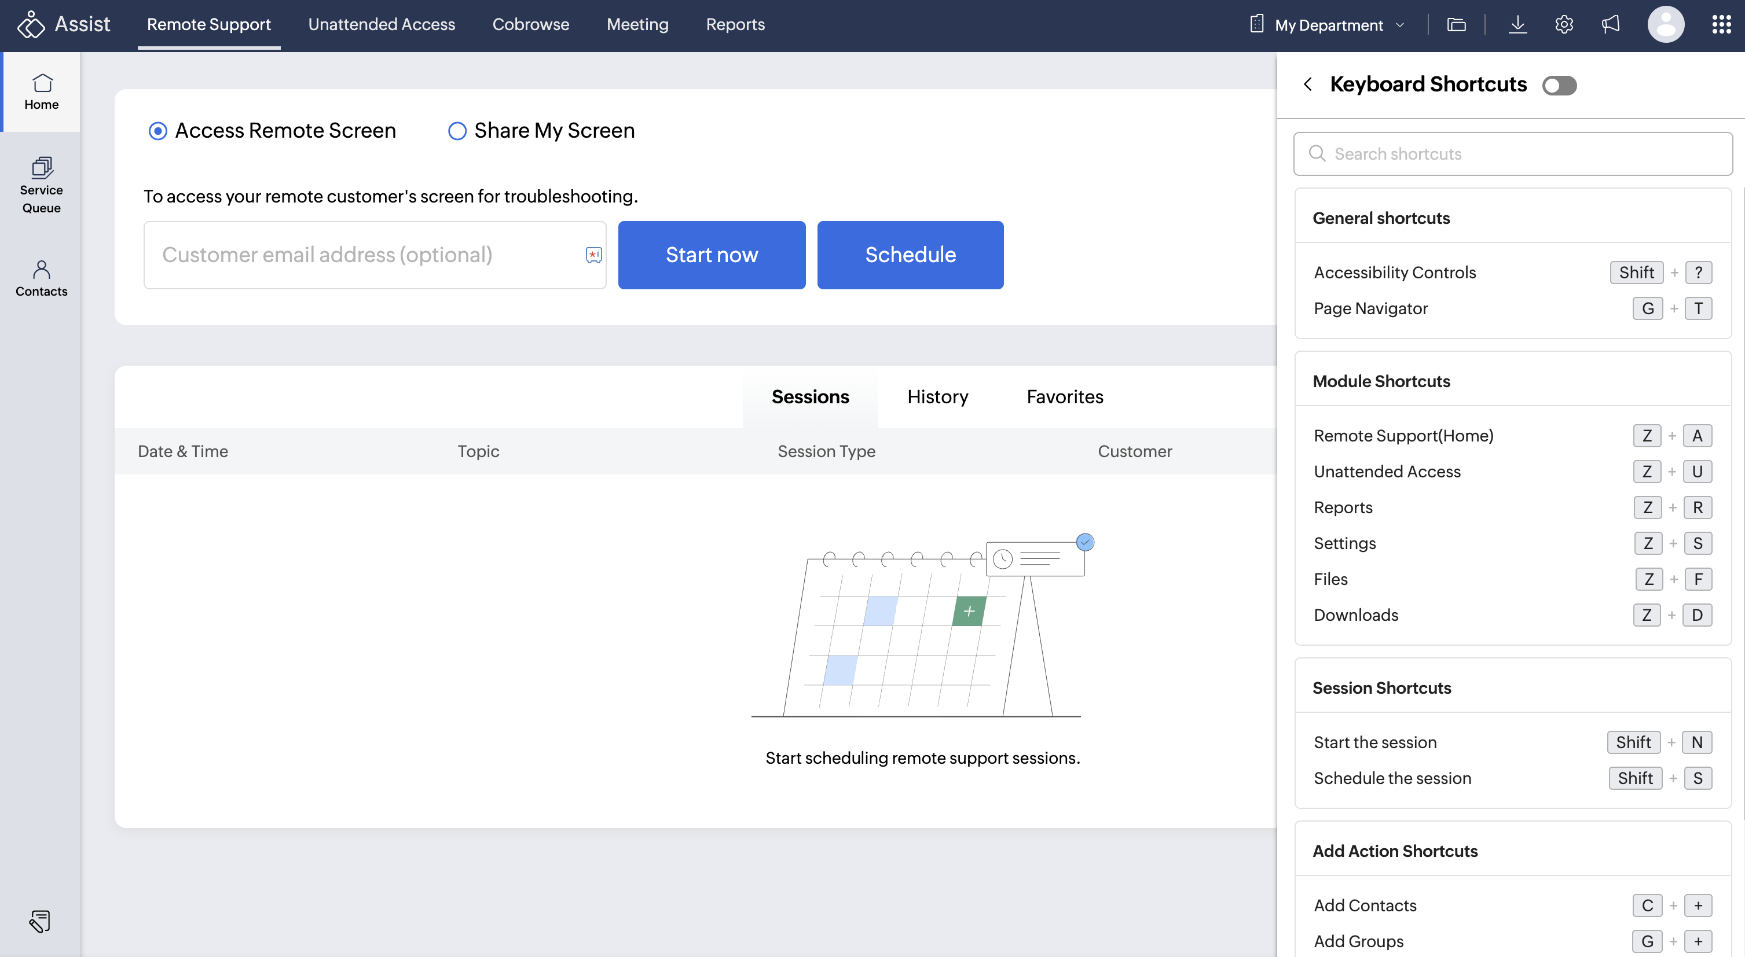Viewport: 1745px width, 957px height.
Task: Click the user profile avatar
Action: tap(1665, 25)
